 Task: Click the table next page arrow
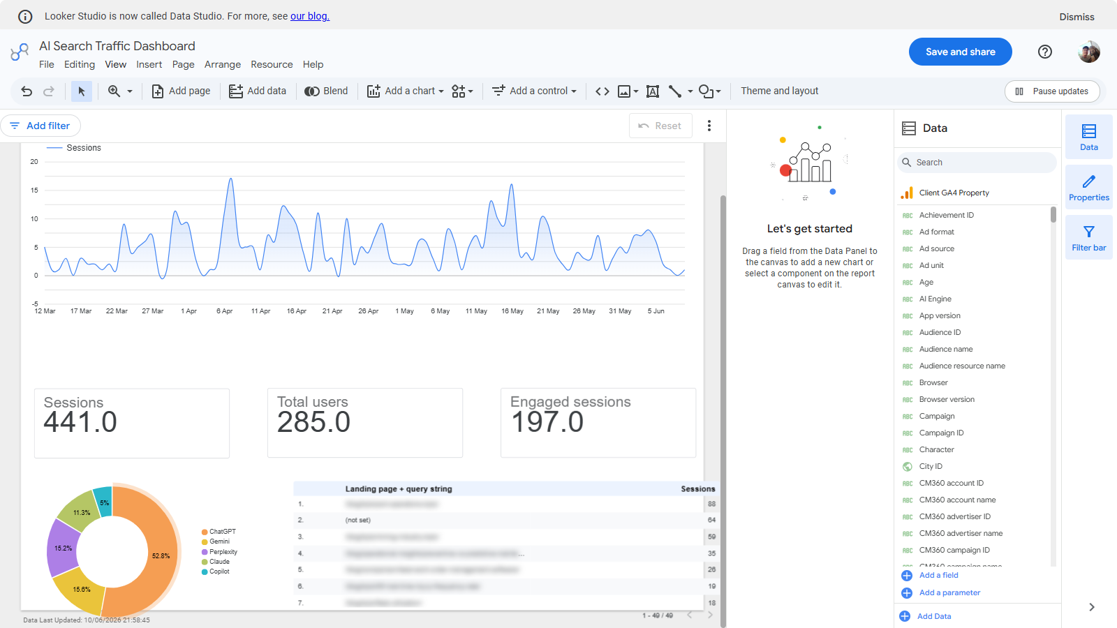coord(710,615)
